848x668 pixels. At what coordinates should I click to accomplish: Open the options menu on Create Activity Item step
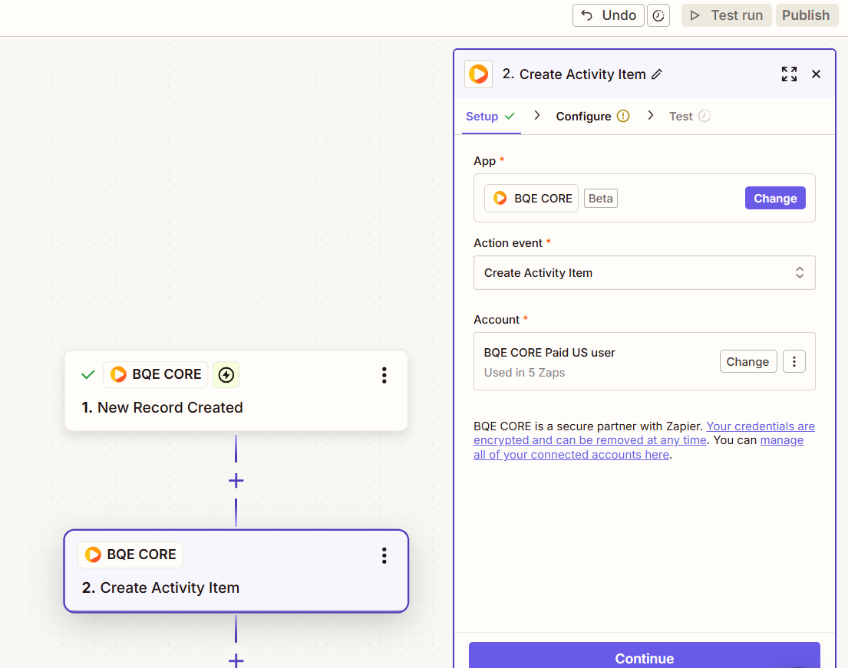[x=384, y=555]
